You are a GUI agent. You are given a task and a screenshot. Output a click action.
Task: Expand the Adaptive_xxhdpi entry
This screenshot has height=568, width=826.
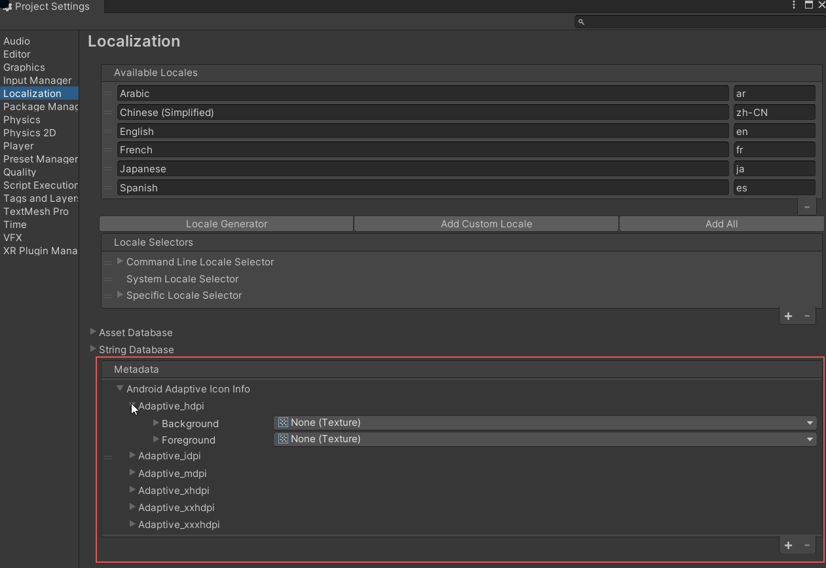click(x=132, y=507)
